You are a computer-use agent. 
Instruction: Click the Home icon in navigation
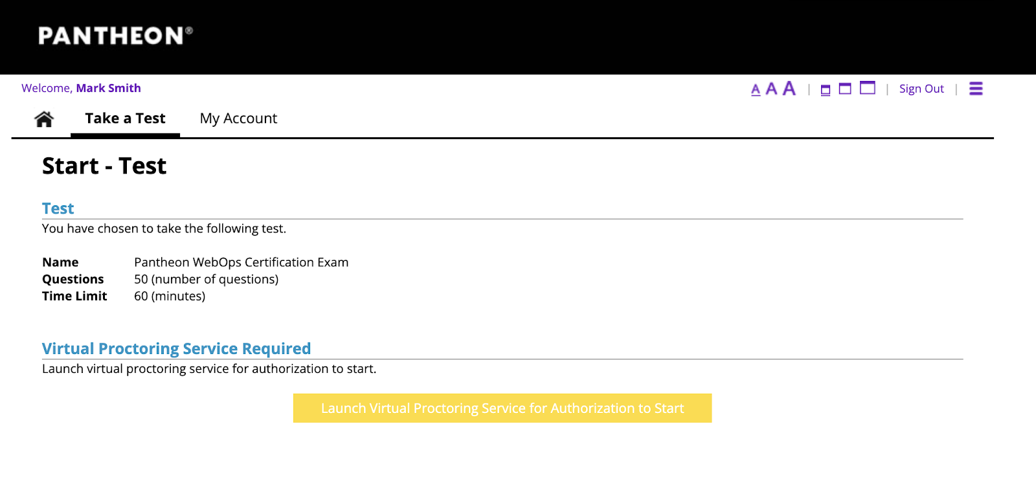tap(44, 119)
